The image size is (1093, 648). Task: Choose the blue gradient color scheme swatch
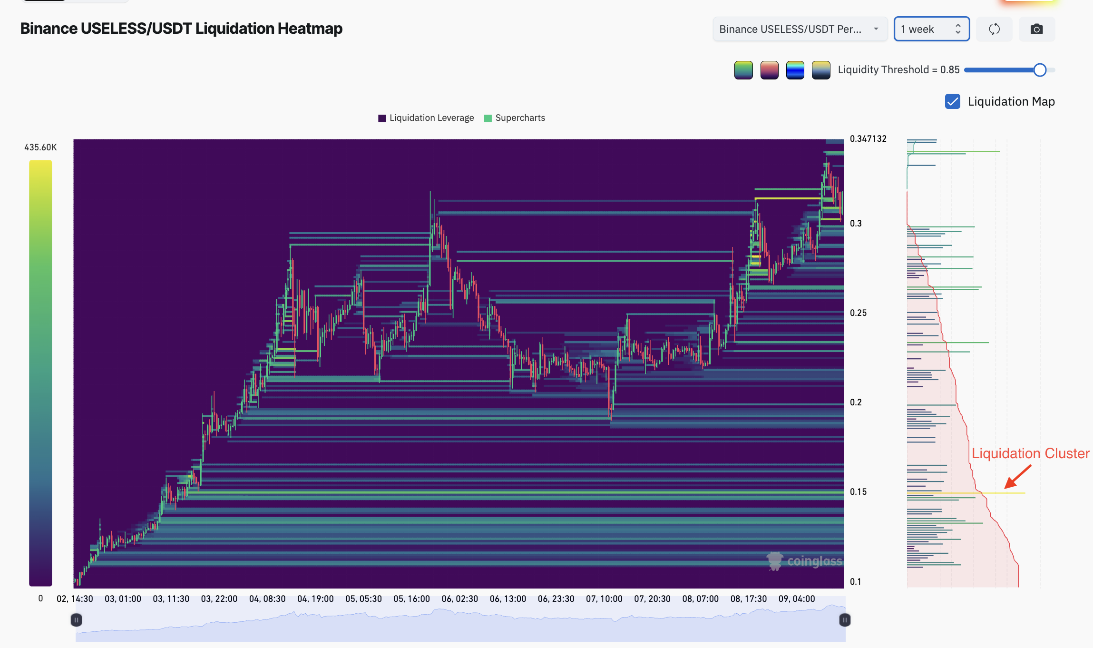click(x=795, y=70)
